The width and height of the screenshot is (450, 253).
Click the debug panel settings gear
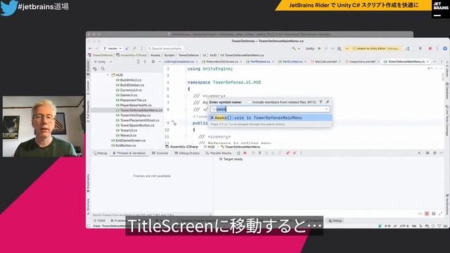click(435, 153)
